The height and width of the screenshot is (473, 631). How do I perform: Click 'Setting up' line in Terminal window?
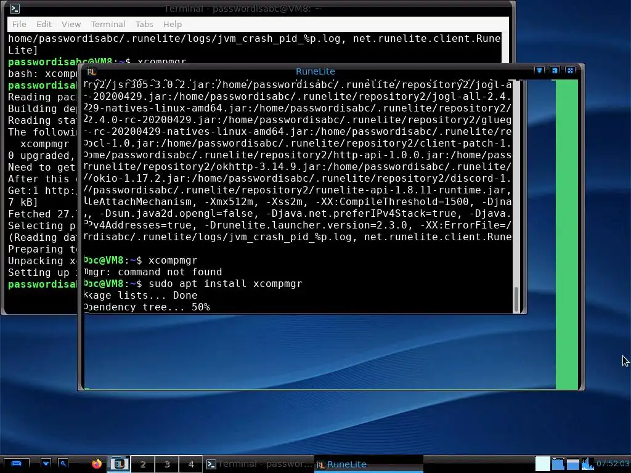coord(41,272)
